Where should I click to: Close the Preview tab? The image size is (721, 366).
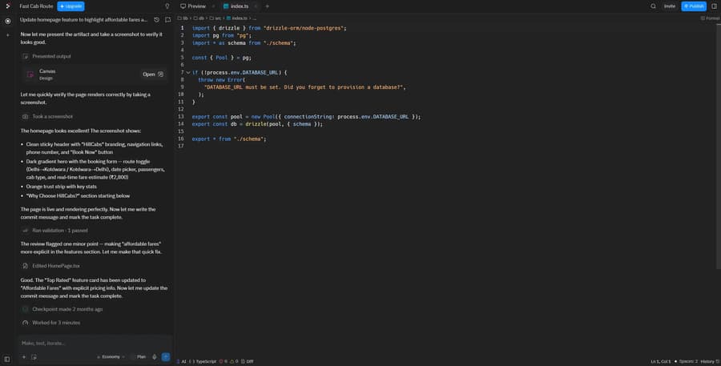[213, 6]
